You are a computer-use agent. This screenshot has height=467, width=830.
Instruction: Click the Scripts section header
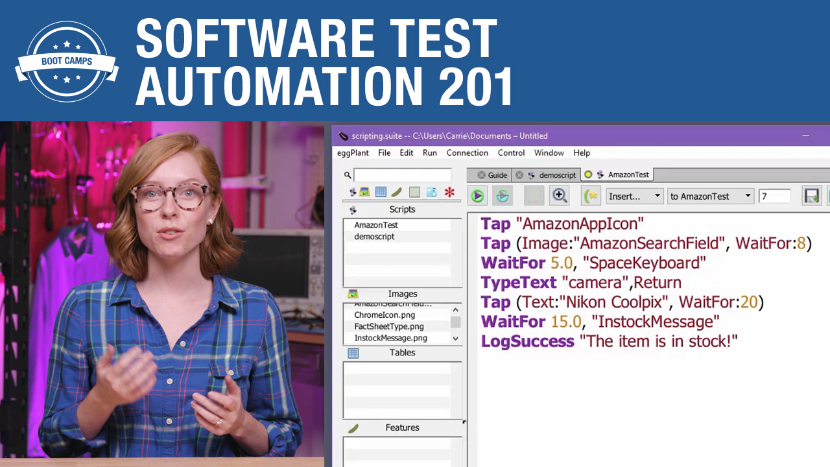click(x=403, y=210)
